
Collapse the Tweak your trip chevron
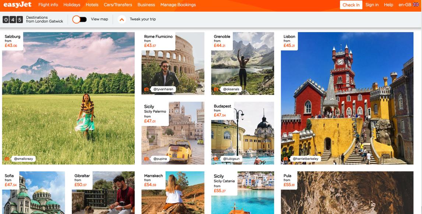(122, 19)
